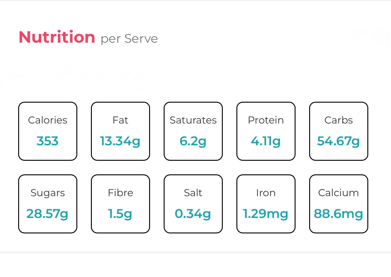Click the Sugars label text
The height and width of the screenshot is (277, 391).
click(x=48, y=193)
